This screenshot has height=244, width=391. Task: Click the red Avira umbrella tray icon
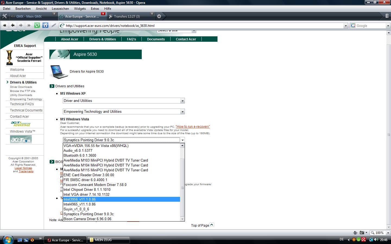(364, 240)
